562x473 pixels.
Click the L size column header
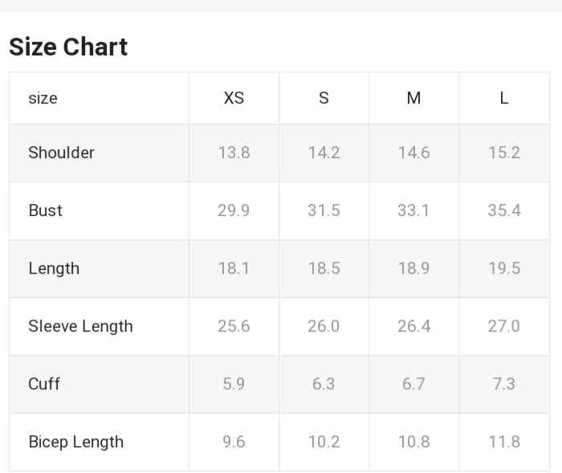pyautogui.click(x=504, y=98)
